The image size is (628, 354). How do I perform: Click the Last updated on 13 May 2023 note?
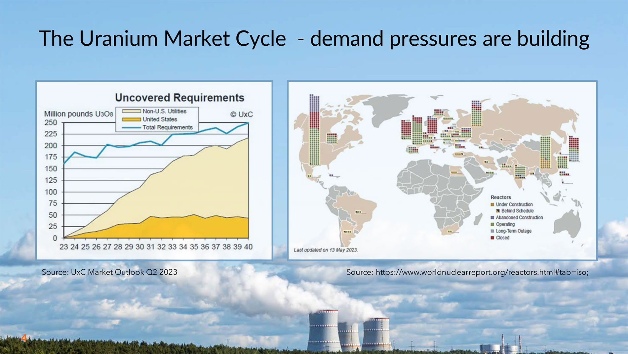326,250
